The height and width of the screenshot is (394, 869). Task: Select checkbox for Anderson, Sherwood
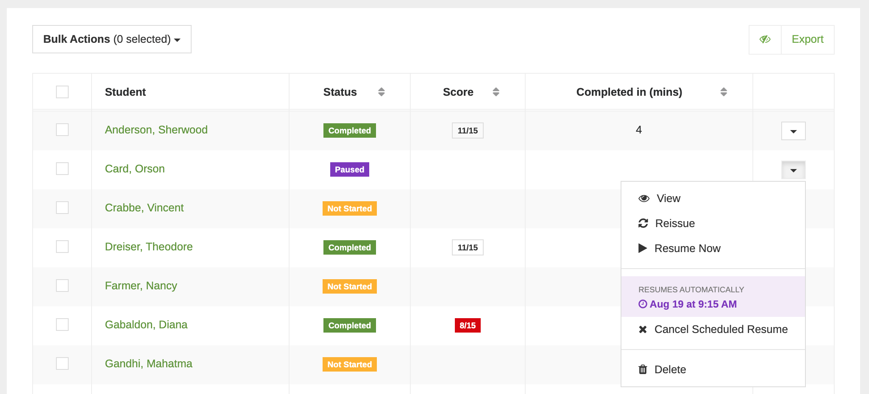(x=62, y=130)
